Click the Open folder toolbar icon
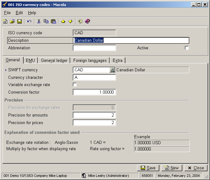Screen dimensions: 210x180 point(12,21)
